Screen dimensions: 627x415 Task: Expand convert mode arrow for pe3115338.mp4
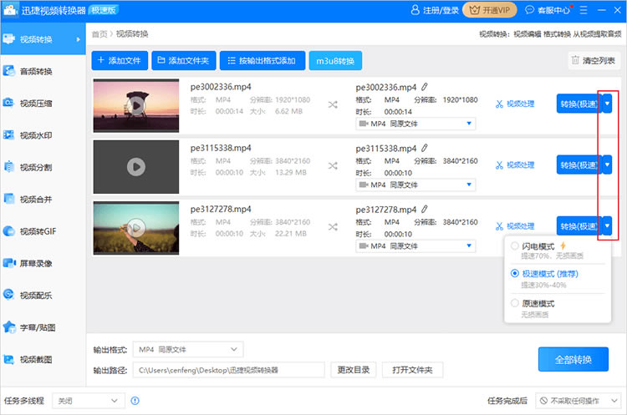tap(607, 164)
